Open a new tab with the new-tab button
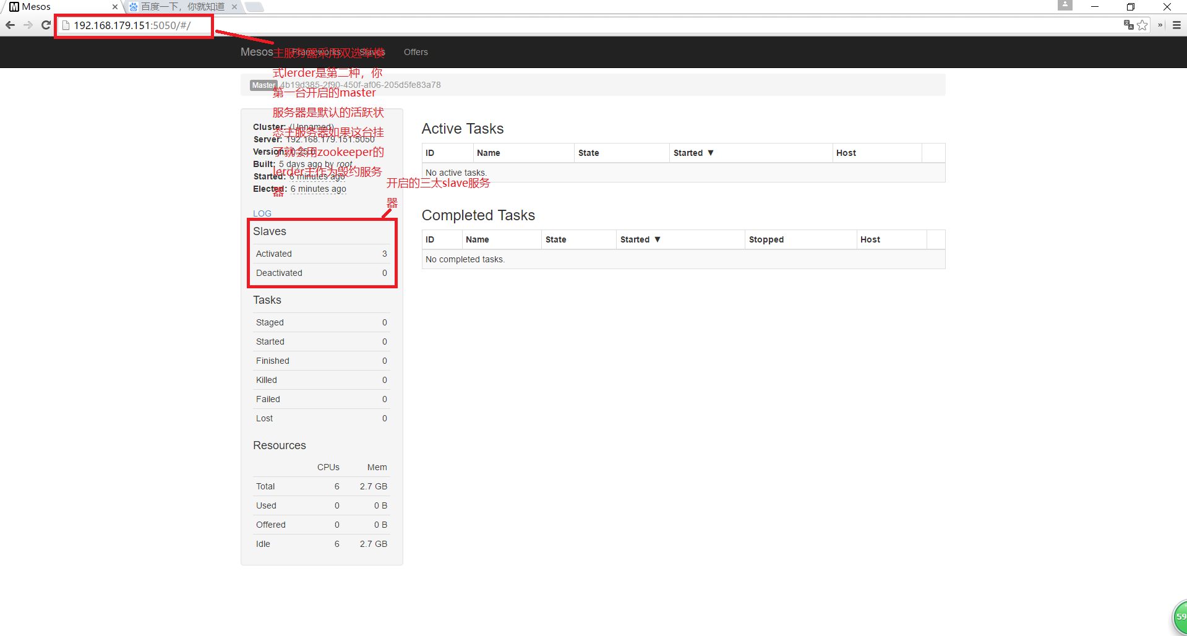Screen dimensions: 1187x636 [254, 7]
